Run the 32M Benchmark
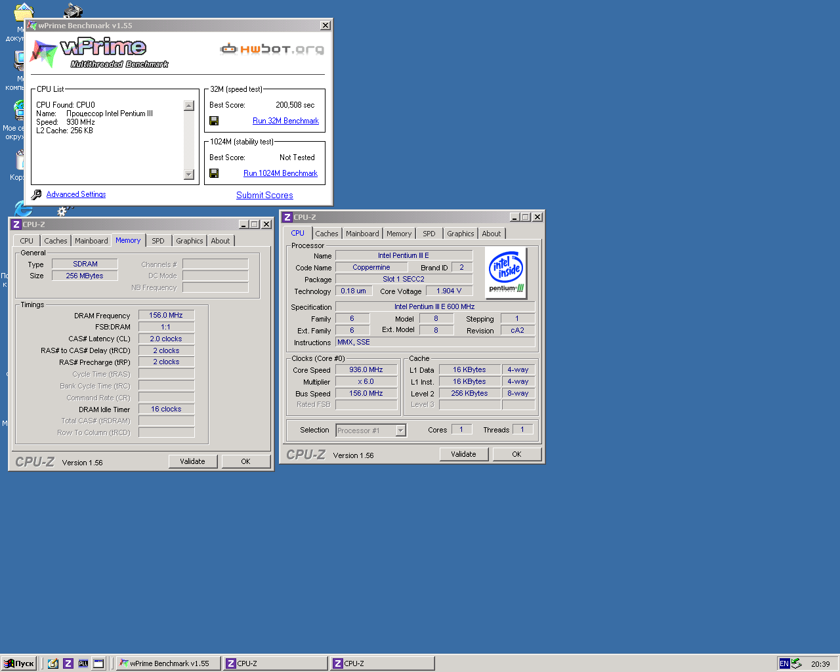Image resolution: width=840 pixels, height=672 pixels. (285, 121)
